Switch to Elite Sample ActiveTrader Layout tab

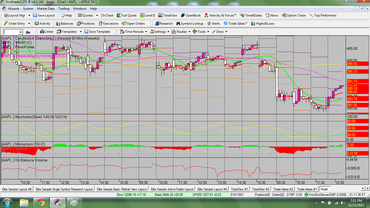pyautogui.click(x=172, y=189)
